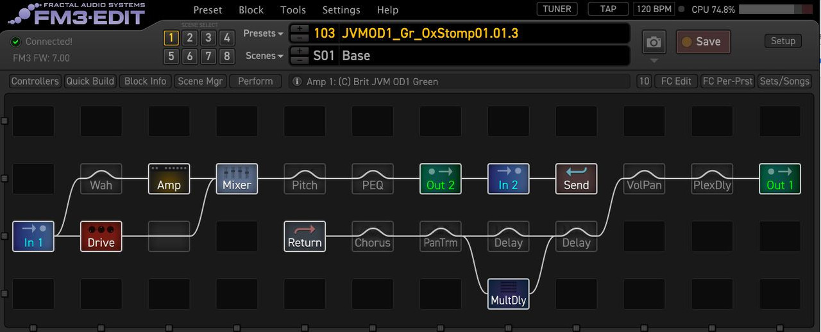Open the Perform view
Screen dimensions: 821x332
255,81
